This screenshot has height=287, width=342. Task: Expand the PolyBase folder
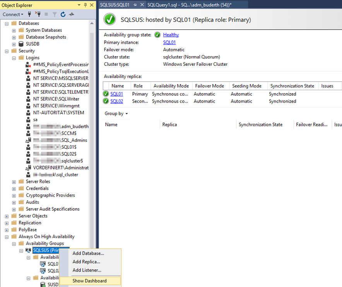7,230
